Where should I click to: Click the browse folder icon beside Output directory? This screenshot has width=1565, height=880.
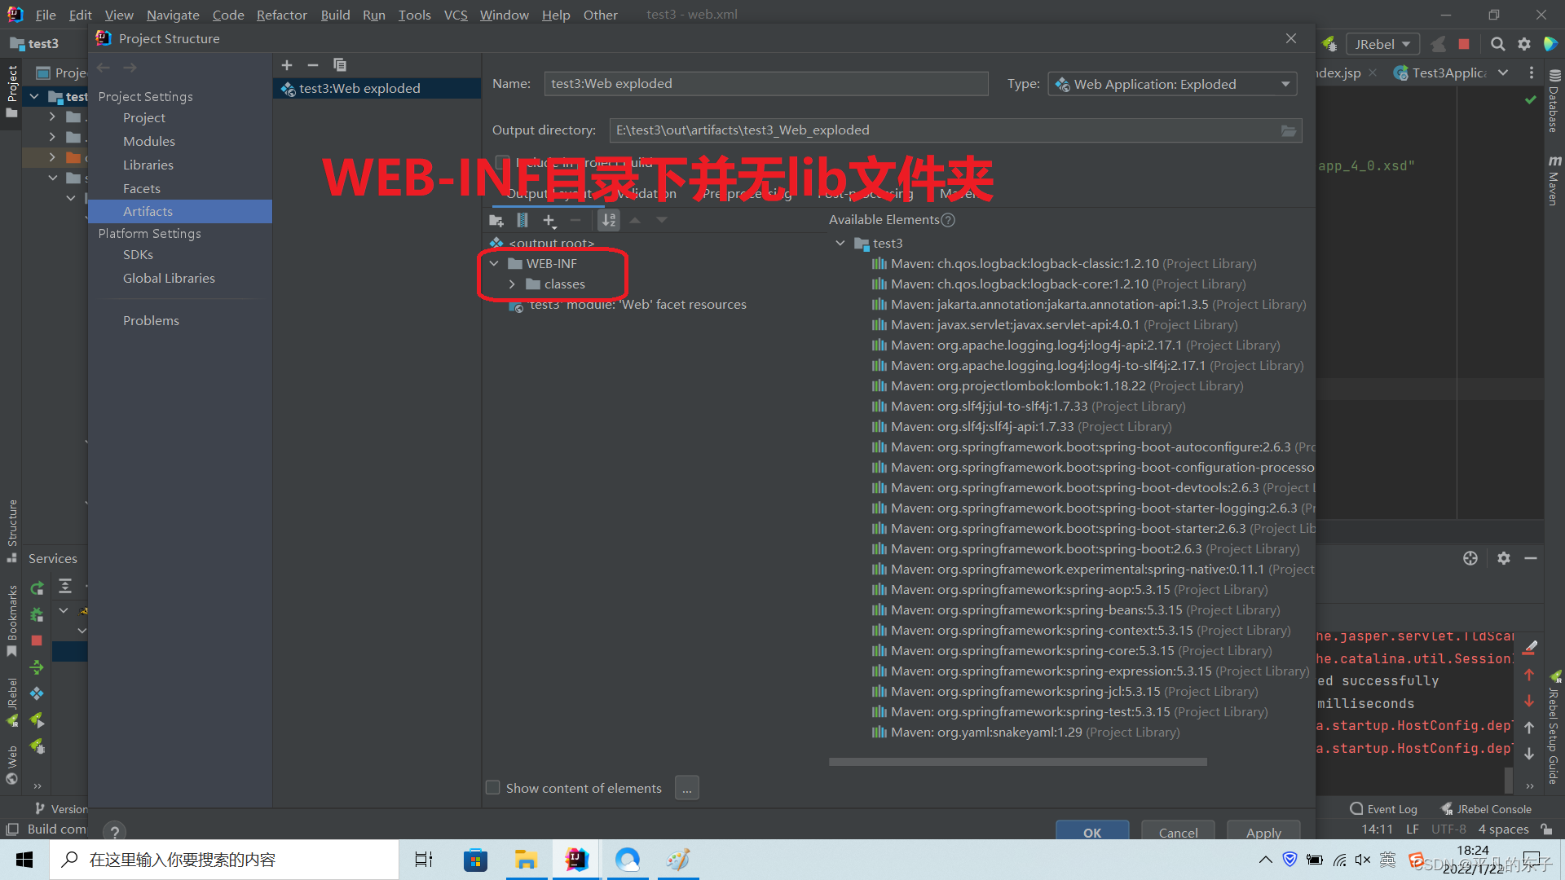click(1288, 130)
